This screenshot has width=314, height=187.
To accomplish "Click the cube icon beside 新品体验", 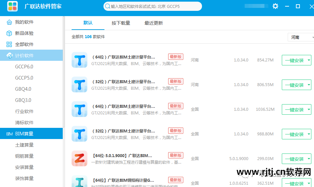I will click(x=9, y=33).
